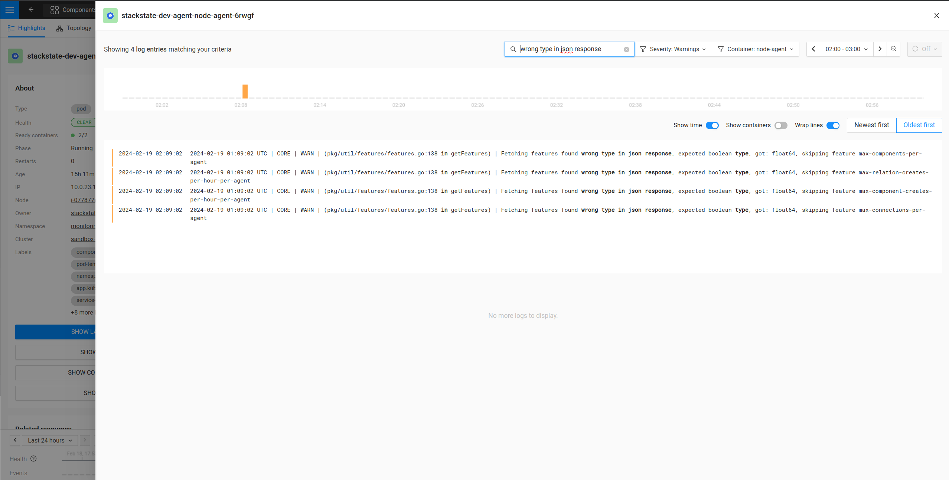Turn off the Wrap lines toggle
The height and width of the screenshot is (480, 949).
[x=833, y=125]
